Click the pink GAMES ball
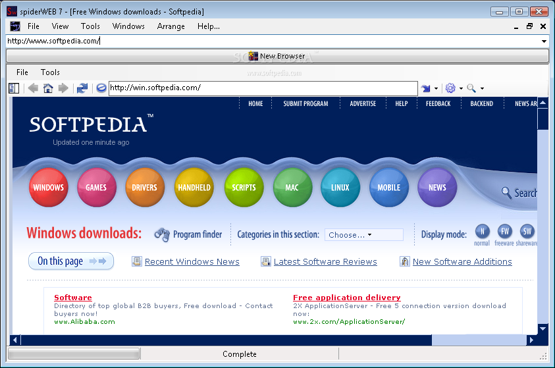555x368 pixels. [96, 188]
